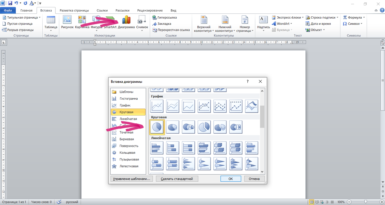Viewport: 385px width, 205px height.
Task: Switch to the Ссылки tab
Action: [x=102, y=11]
